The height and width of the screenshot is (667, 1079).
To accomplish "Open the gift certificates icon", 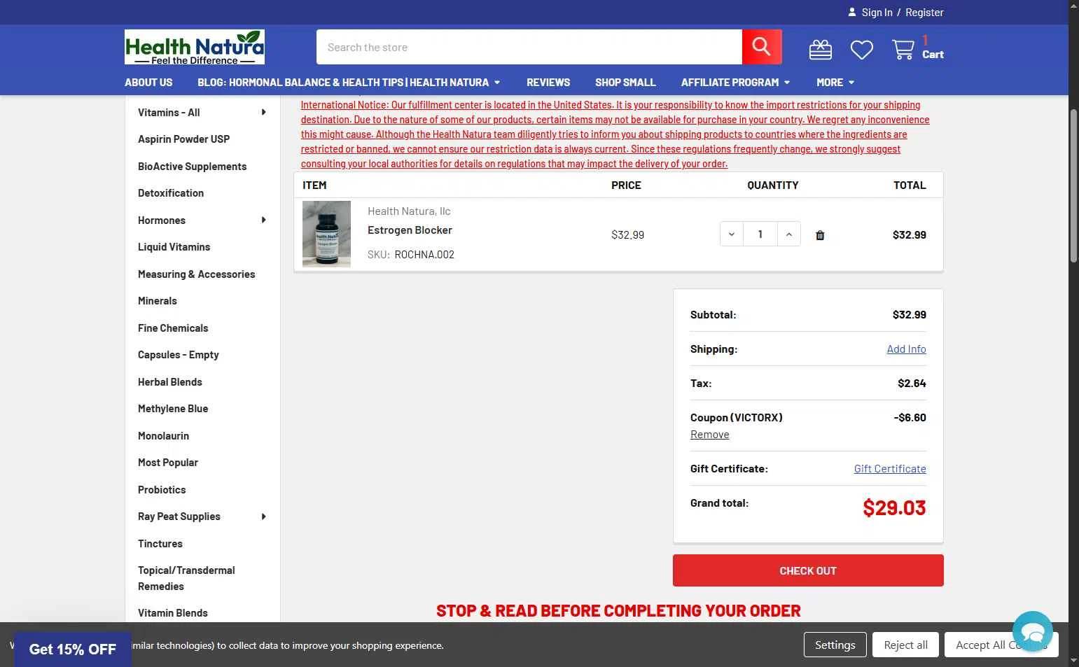I will tap(821, 50).
